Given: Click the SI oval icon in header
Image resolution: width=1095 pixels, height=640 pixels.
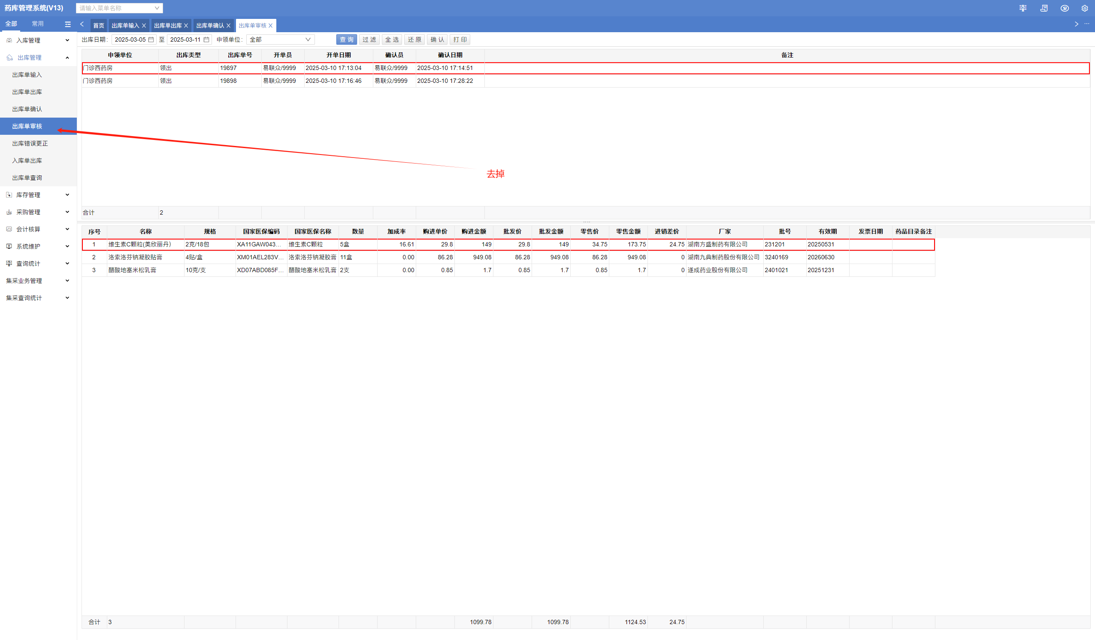Looking at the screenshot, I should point(1064,8).
